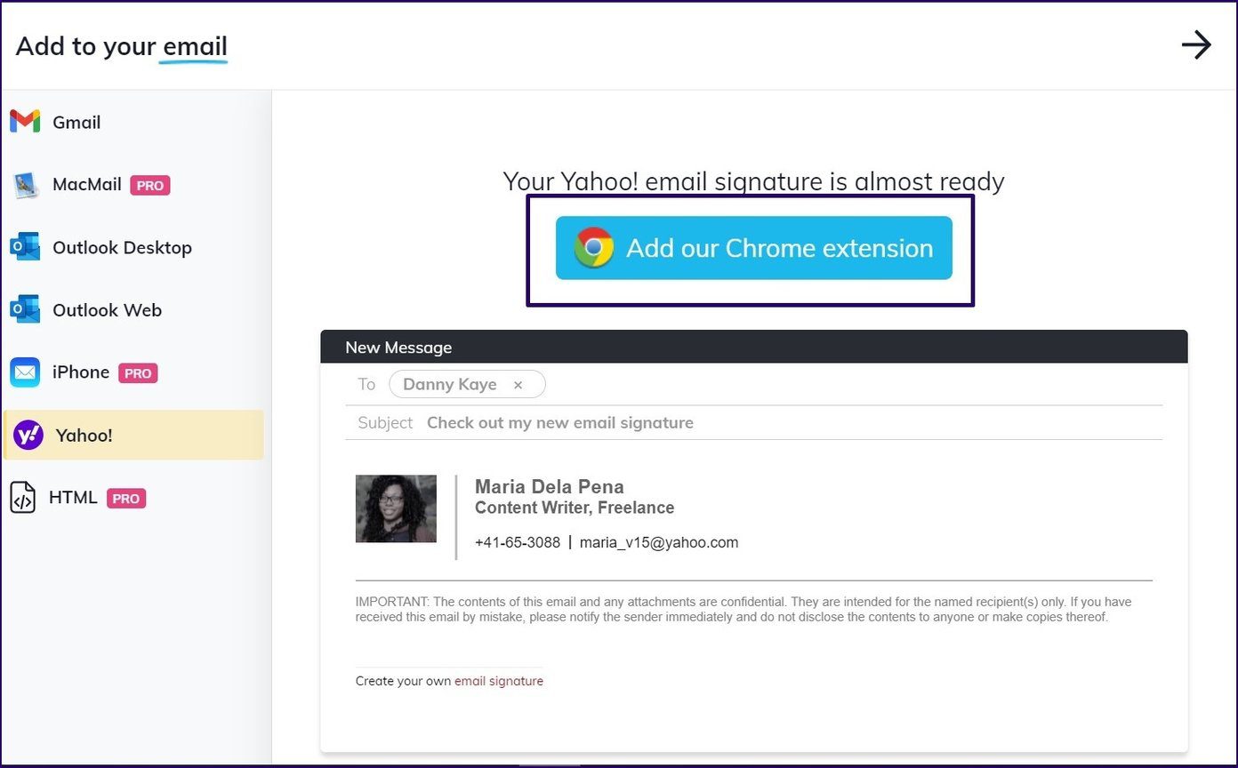Click the phone number +41-65-3088
Image resolution: width=1238 pixels, height=768 pixels.
coord(518,542)
